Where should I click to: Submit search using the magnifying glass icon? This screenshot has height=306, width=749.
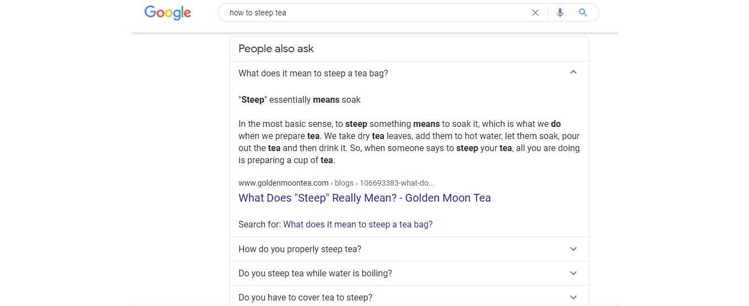[583, 13]
